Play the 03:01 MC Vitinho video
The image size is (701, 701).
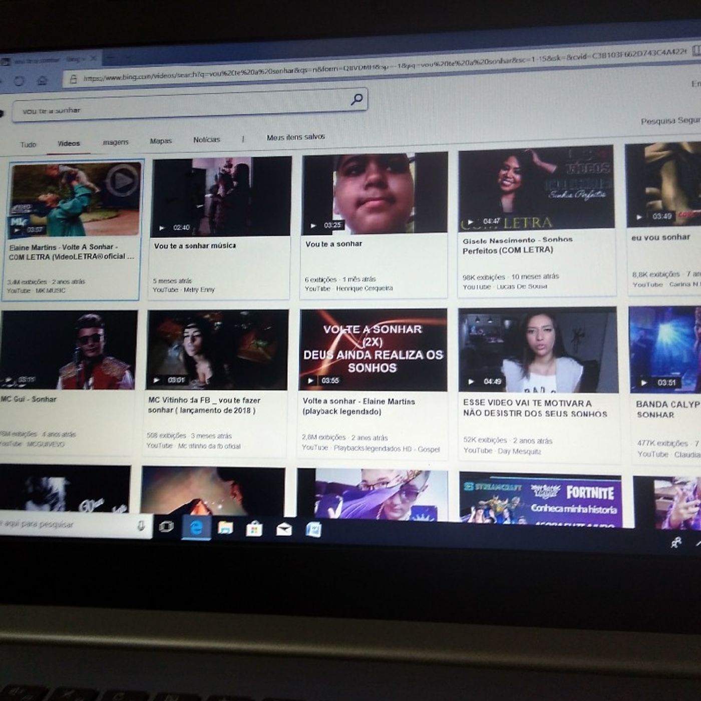217,349
